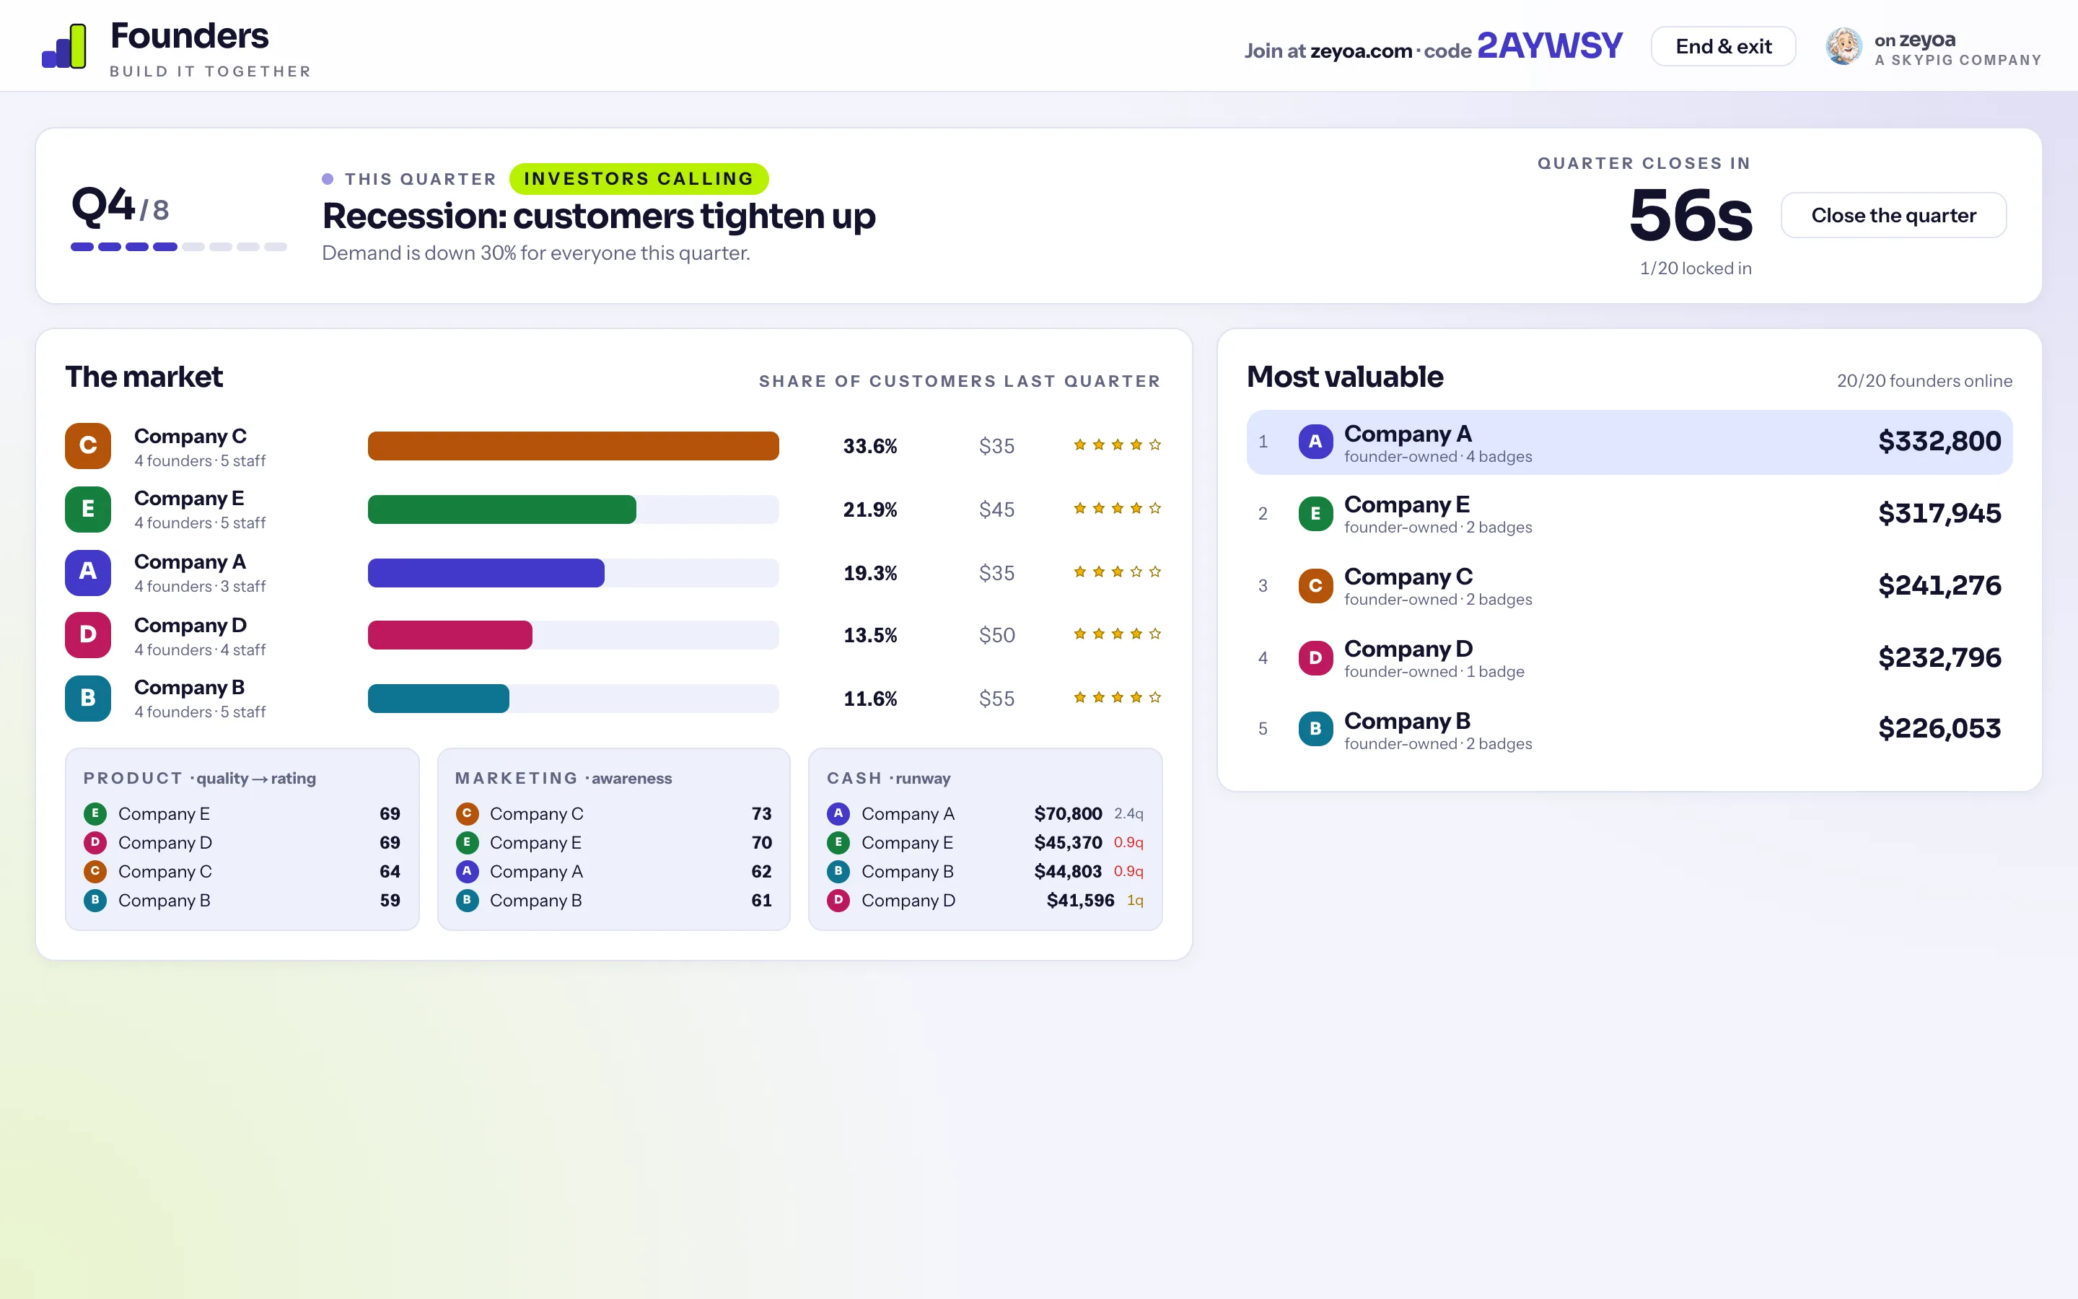Click Company B badge in Most valuable

click(x=1315, y=729)
